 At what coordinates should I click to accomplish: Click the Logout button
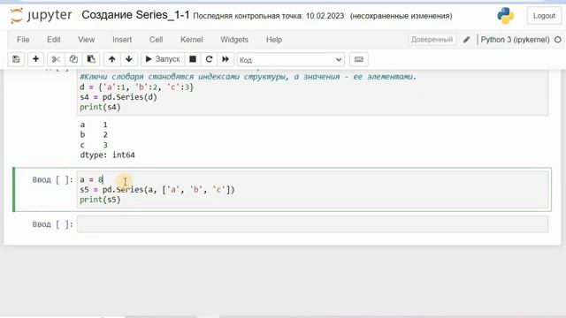coord(544,16)
